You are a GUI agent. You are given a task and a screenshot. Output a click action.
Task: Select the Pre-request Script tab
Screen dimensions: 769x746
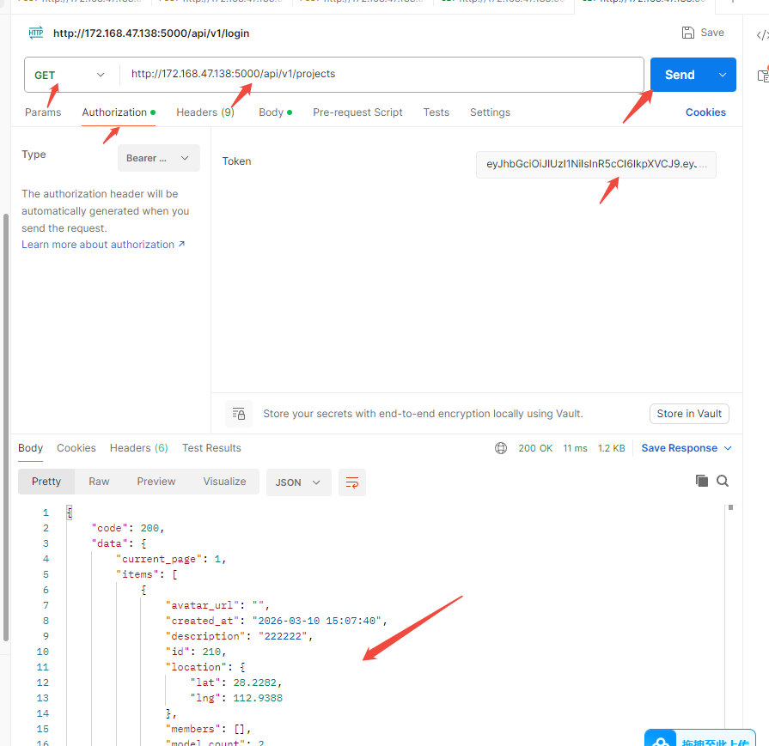click(357, 112)
